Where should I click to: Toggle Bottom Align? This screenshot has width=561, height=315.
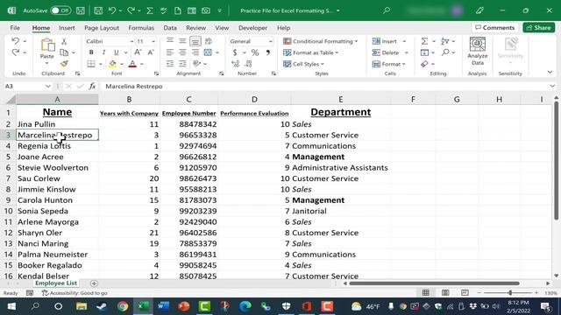pos(195,41)
